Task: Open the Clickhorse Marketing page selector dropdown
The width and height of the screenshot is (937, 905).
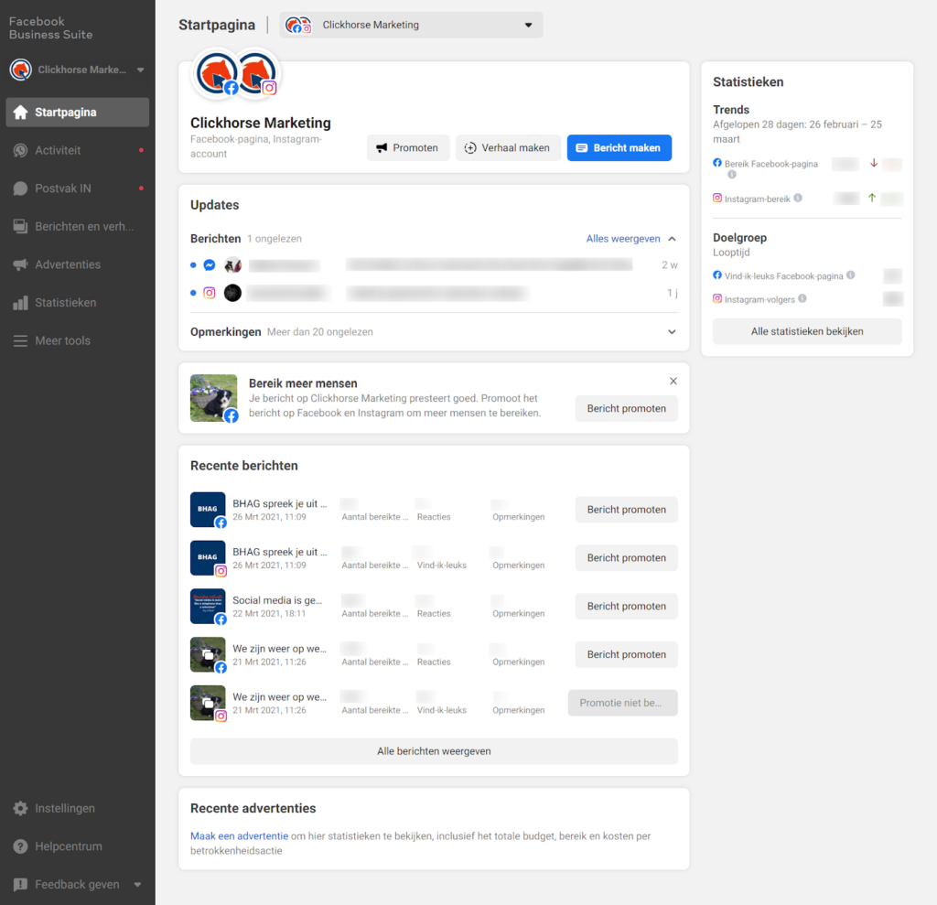Action: tap(411, 25)
